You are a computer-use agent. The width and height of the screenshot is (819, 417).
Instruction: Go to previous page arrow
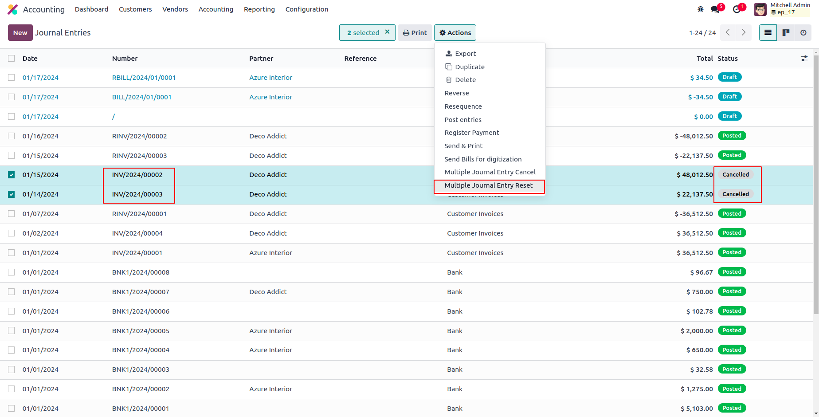(x=728, y=32)
